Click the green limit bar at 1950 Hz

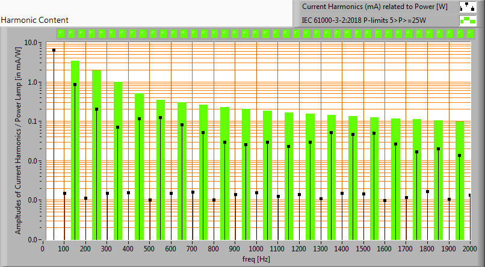(x=460, y=180)
